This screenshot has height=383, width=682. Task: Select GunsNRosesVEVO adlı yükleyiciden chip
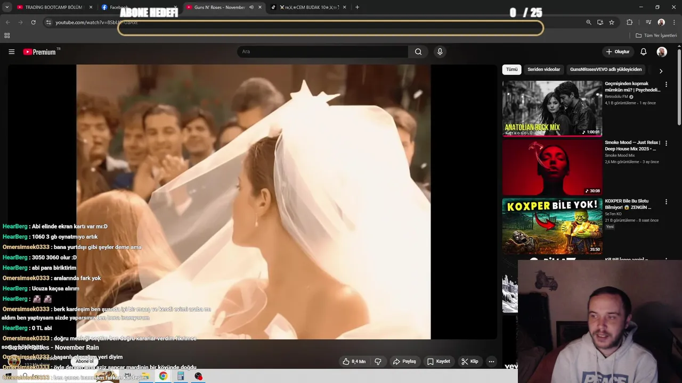606,70
